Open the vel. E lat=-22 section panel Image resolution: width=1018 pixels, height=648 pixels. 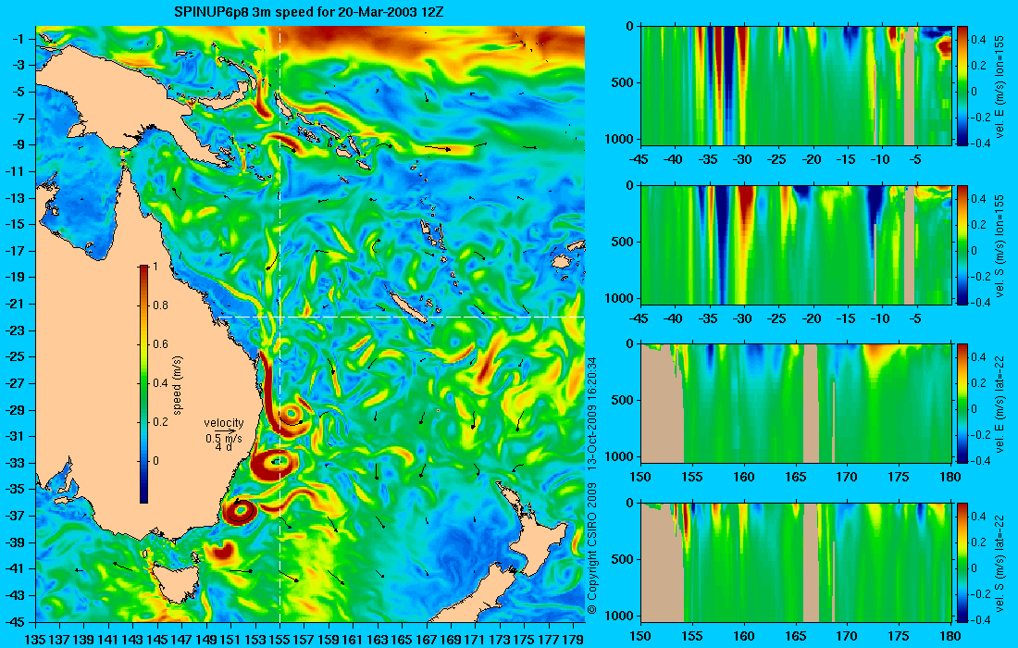pos(795,404)
